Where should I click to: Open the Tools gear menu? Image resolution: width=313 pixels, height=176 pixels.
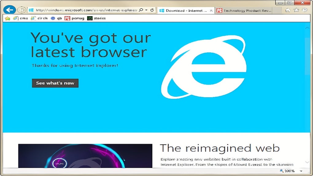pos(305,10)
